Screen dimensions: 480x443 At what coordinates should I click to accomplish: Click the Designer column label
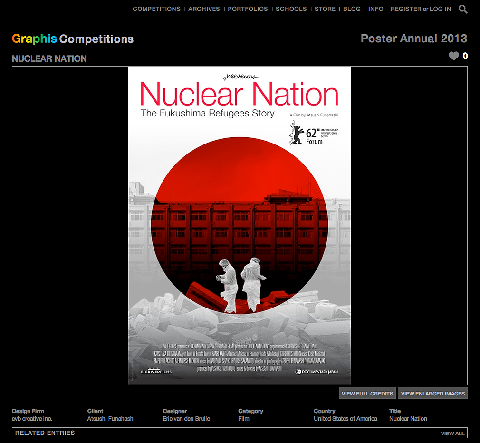point(175,411)
